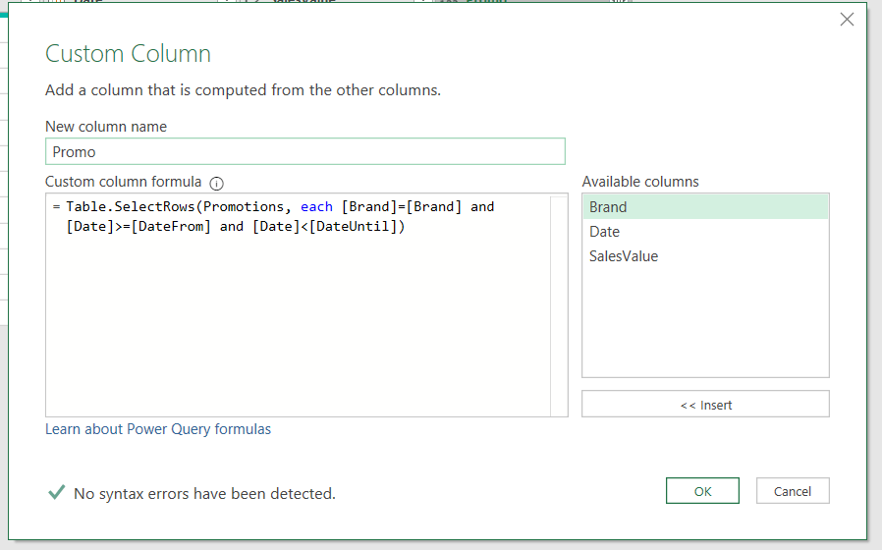This screenshot has height=550, width=882.
Task: Select SalesValue in Available columns
Action: pos(624,256)
